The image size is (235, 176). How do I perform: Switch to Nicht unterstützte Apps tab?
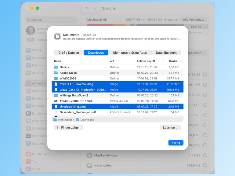click(130, 53)
